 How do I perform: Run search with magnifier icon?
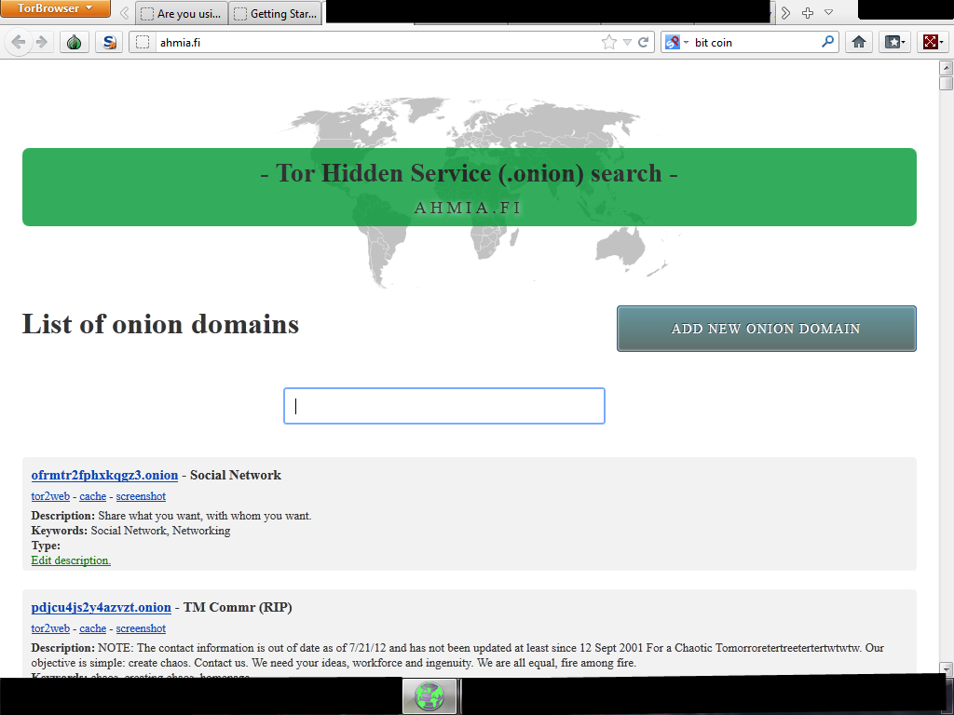click(827, 42)
